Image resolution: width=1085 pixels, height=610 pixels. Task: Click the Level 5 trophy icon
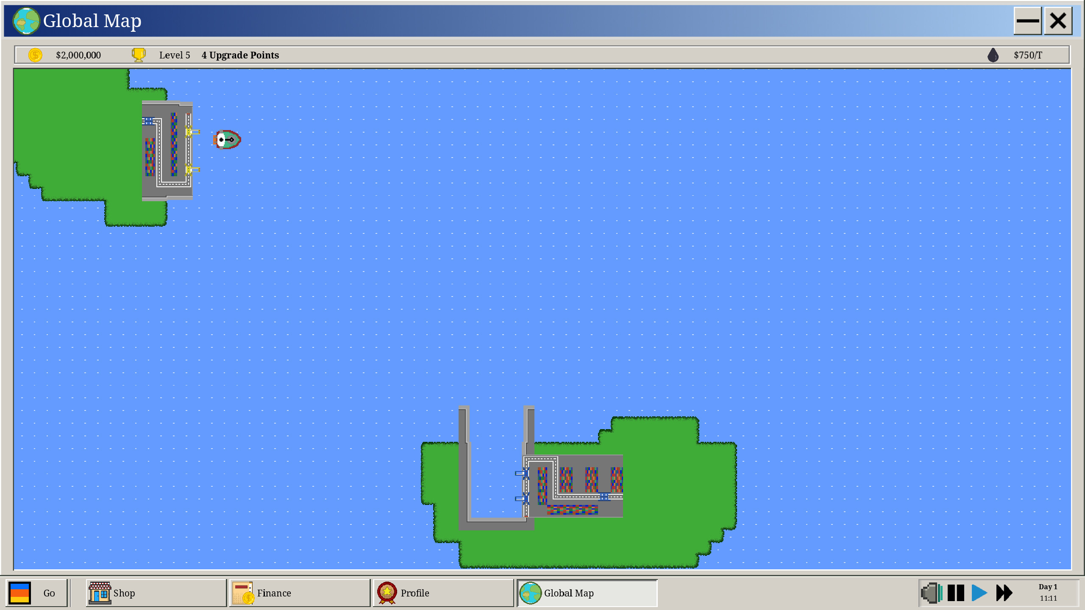tap(138, 55)
